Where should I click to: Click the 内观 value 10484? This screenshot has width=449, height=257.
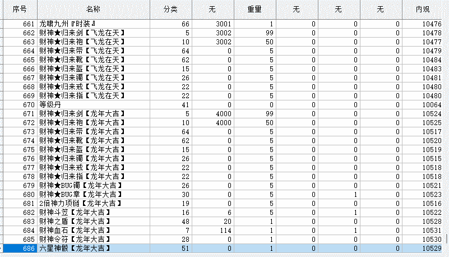coord(423,60)
